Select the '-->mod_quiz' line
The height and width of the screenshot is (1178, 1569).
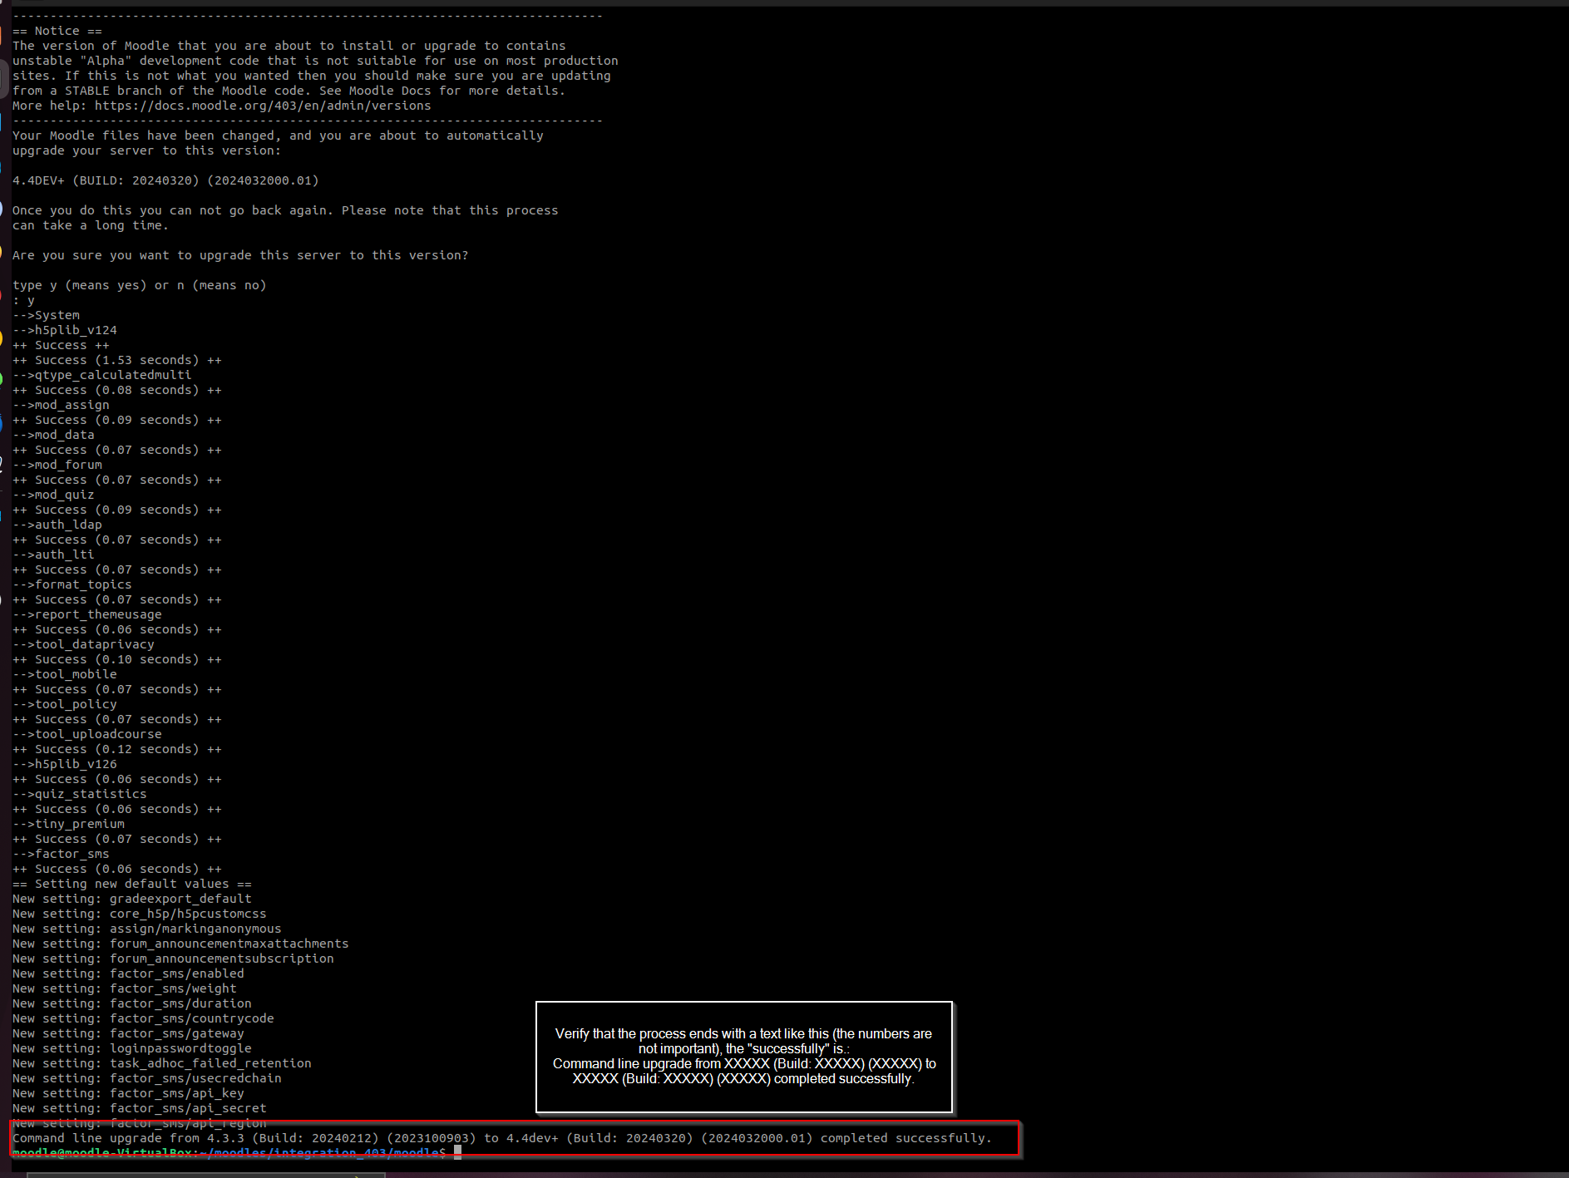(54, 495)
